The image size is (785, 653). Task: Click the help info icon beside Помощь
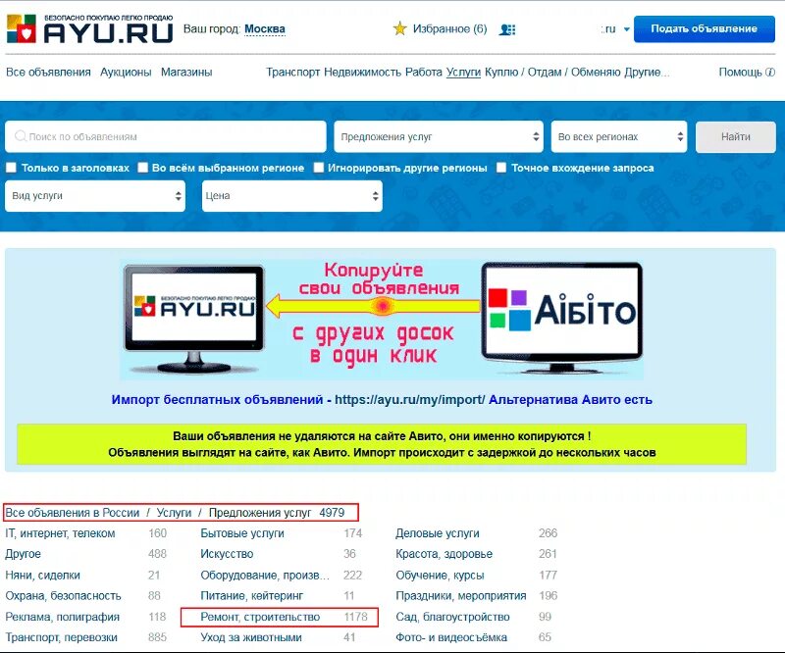click(770, 72)
